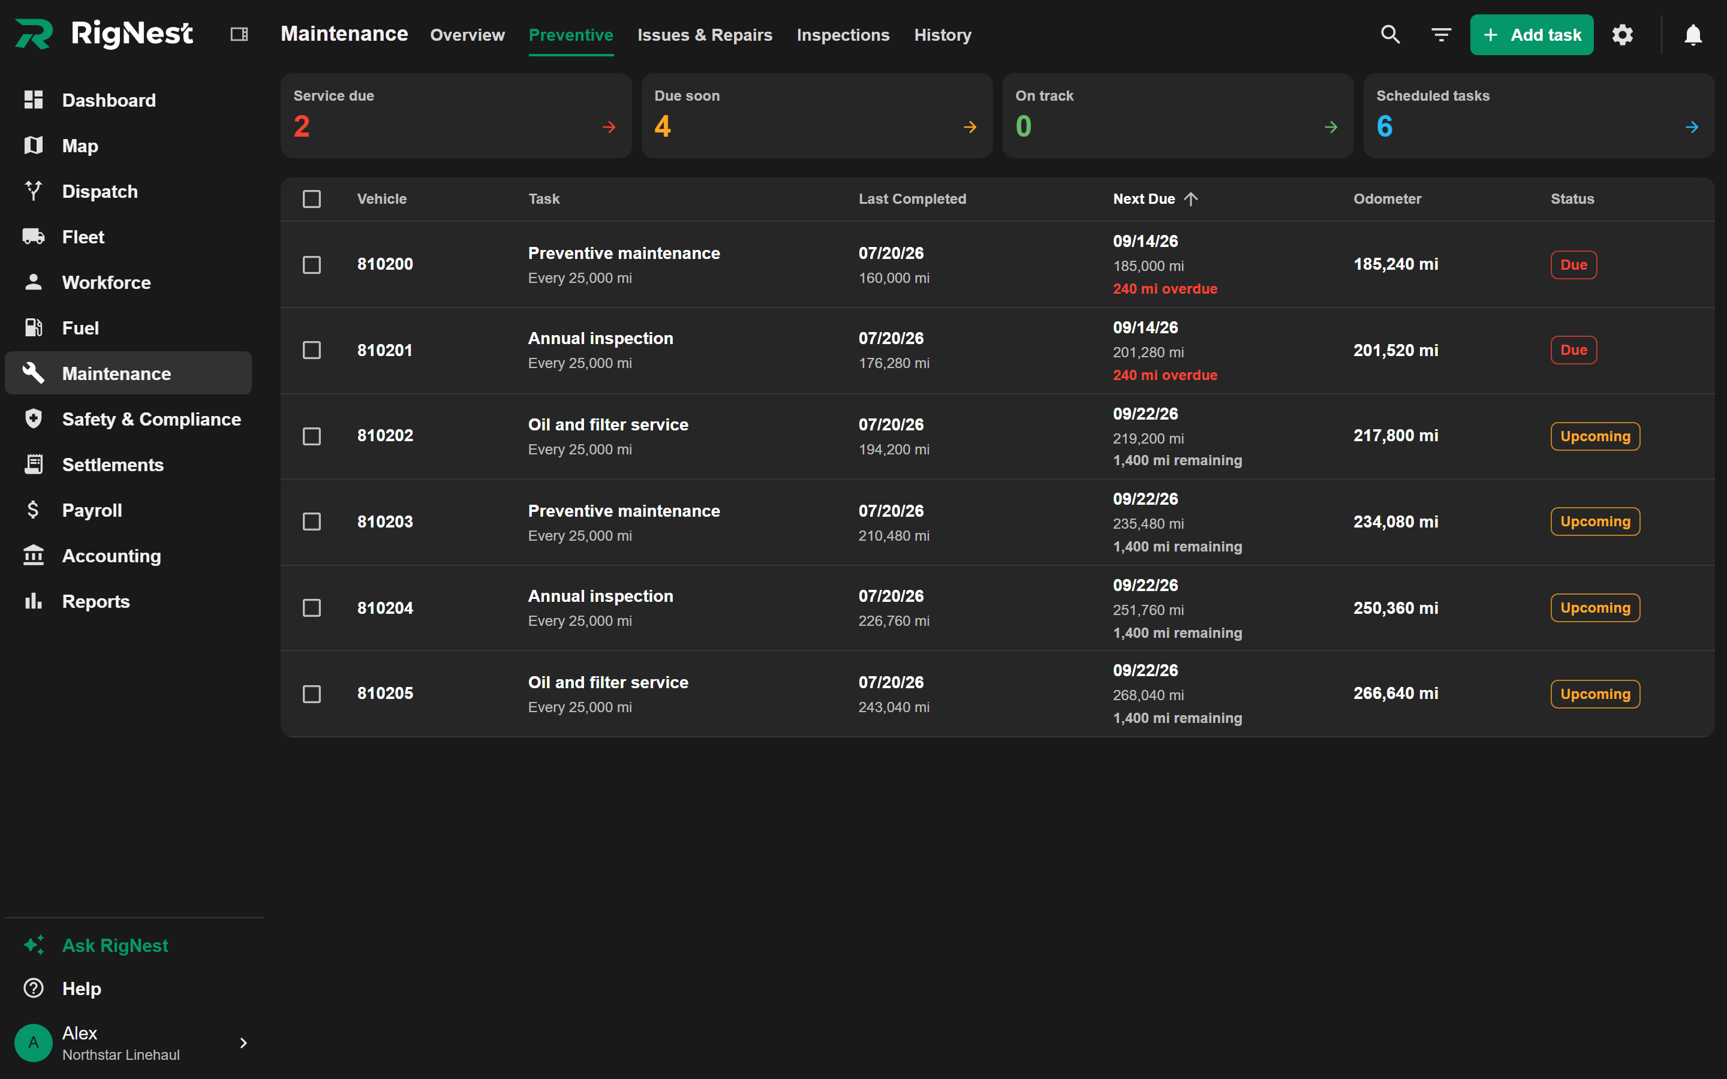The height and width of the screenshot is (1079, 1727).
Task: Click the Alex avatar circle
Action: pyautogui.click(x=34, y=1042)
